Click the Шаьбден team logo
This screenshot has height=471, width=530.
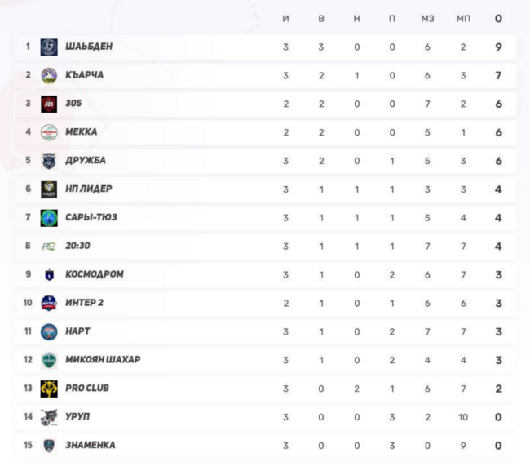50,47
